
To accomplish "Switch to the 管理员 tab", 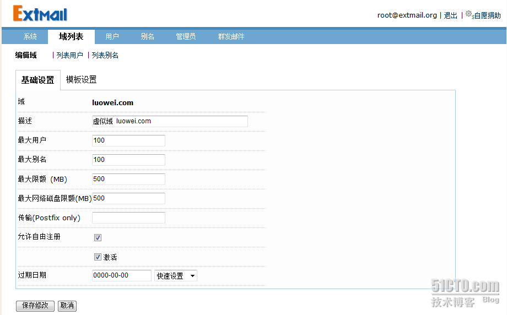I will [186, 36].
